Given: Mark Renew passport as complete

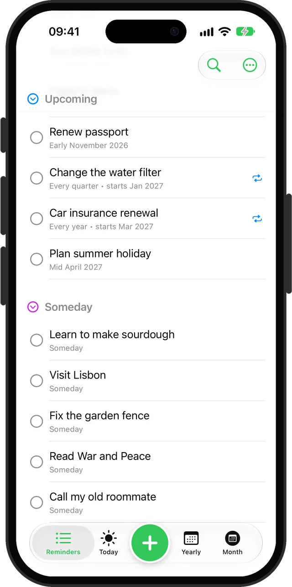Looking at the screenshot, I should (36, 138).
